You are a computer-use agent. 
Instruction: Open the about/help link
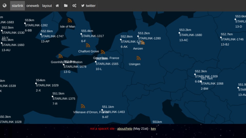[125, 129]
